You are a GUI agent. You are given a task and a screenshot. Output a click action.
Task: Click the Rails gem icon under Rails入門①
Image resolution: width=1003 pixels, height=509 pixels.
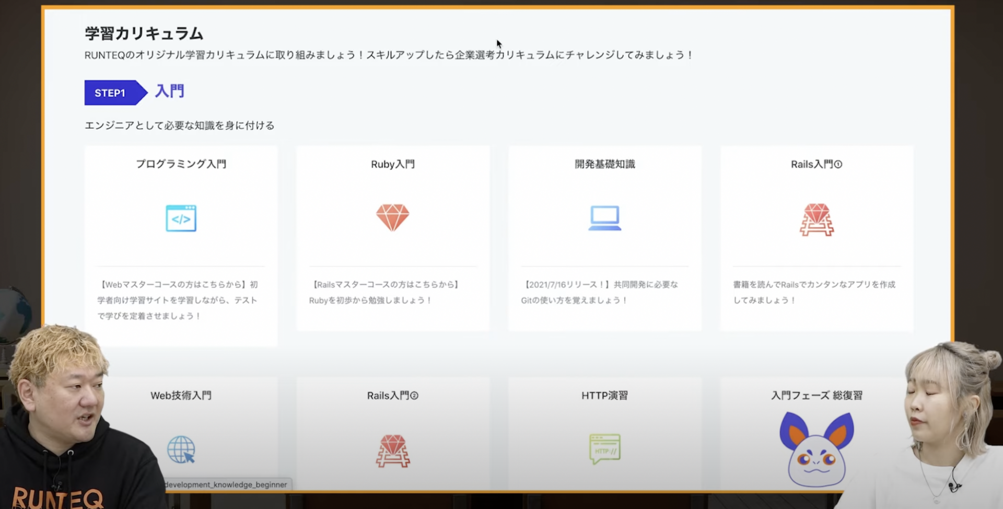pos(817,219)
